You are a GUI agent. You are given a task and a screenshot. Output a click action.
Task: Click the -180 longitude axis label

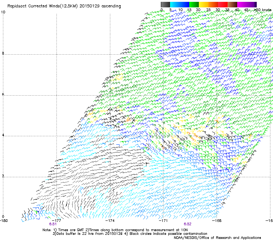4,221
